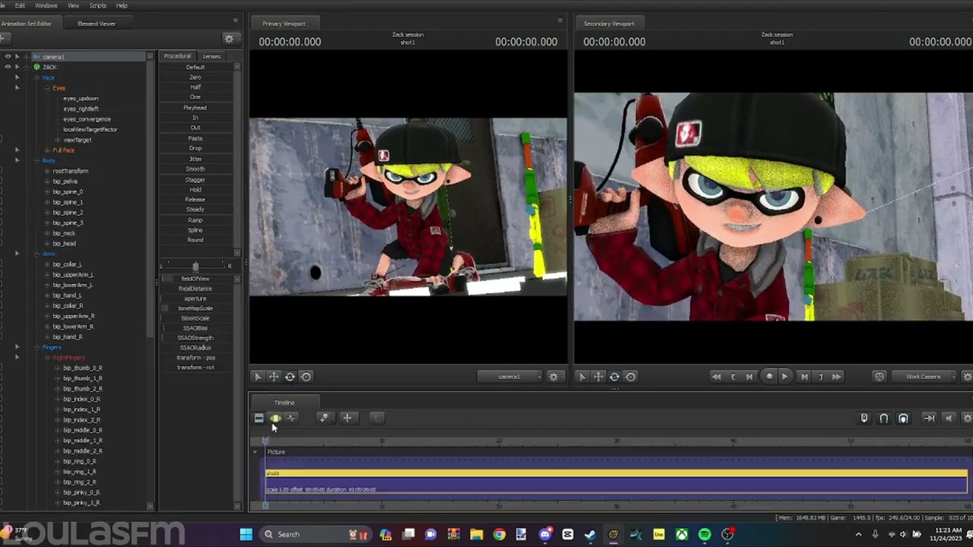
Task: Click the record button in playback controls
Action: [x=769, y=377]
